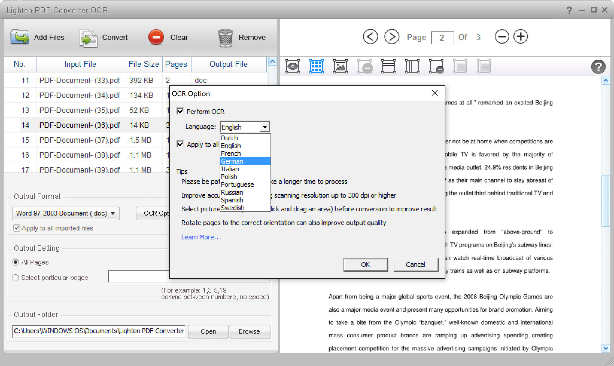
Task: Click the remove table line icon
Action: [436, 66]
